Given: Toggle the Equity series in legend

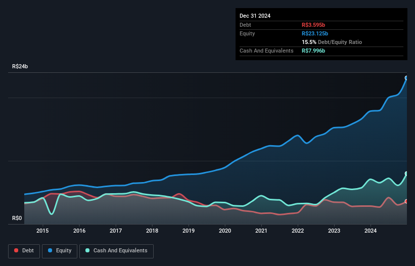Looking at the screenshot, I should coord(60,251).
